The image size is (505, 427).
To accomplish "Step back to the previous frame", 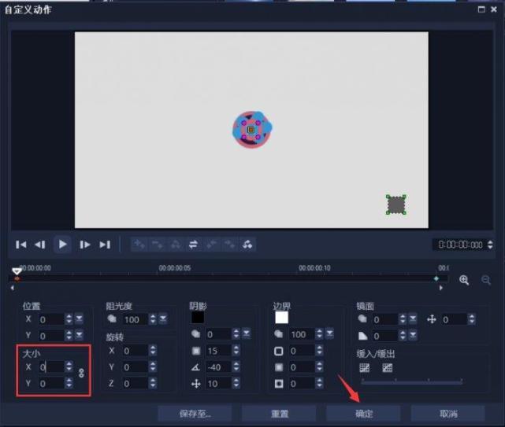I will click(x=40, y=245).
